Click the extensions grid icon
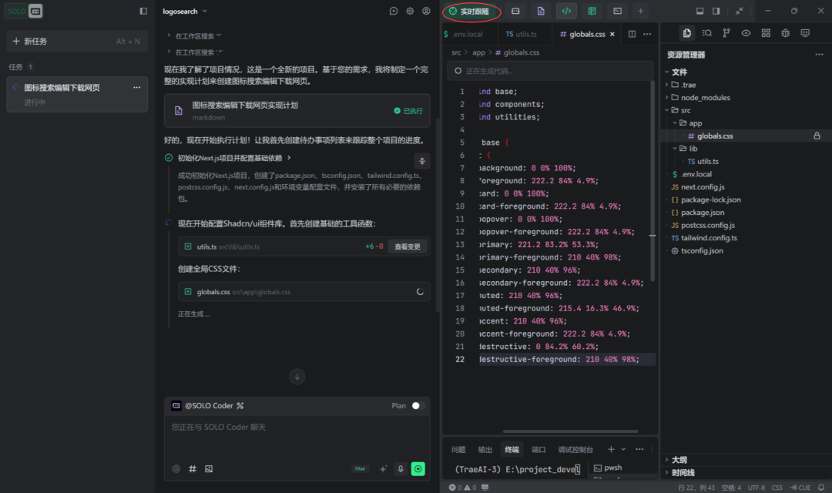 click(766, 33)
